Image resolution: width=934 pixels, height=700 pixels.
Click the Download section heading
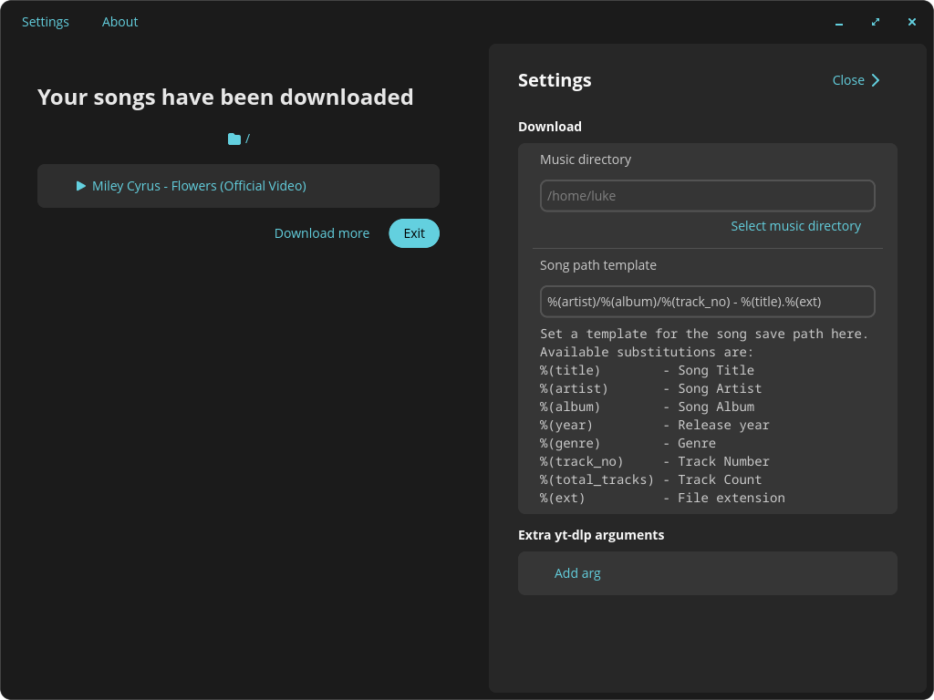550,127
